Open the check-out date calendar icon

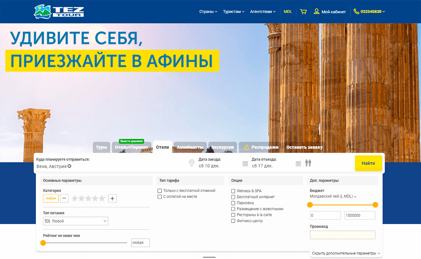pyautogui.click(x=298, y=163)
